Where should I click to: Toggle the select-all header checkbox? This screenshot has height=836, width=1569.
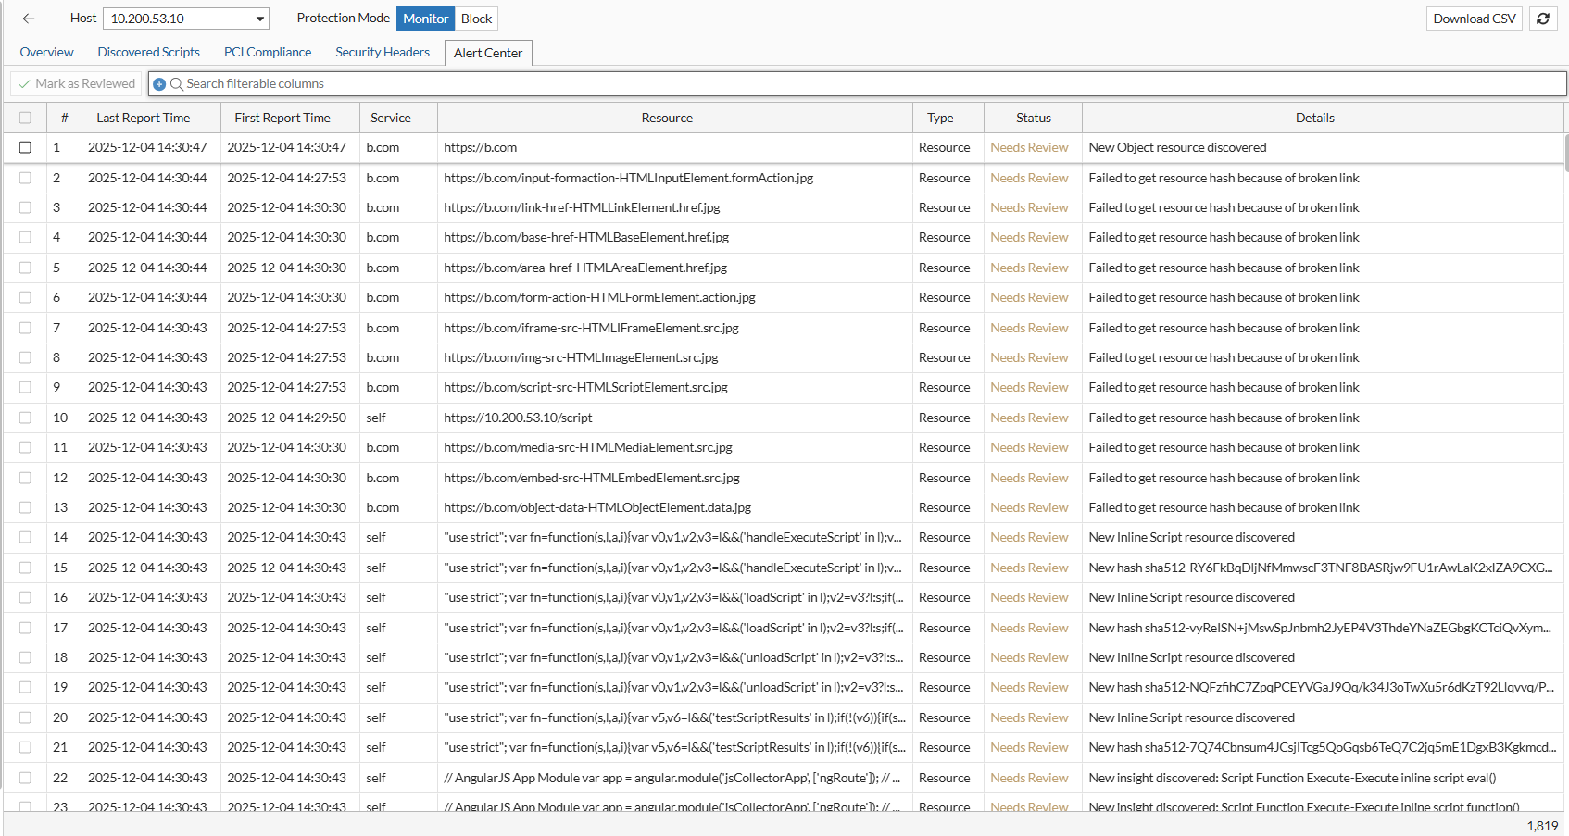(x=25, y=118)
